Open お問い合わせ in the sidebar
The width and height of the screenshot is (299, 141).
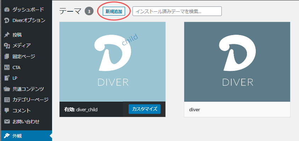[x=26, y=122]
